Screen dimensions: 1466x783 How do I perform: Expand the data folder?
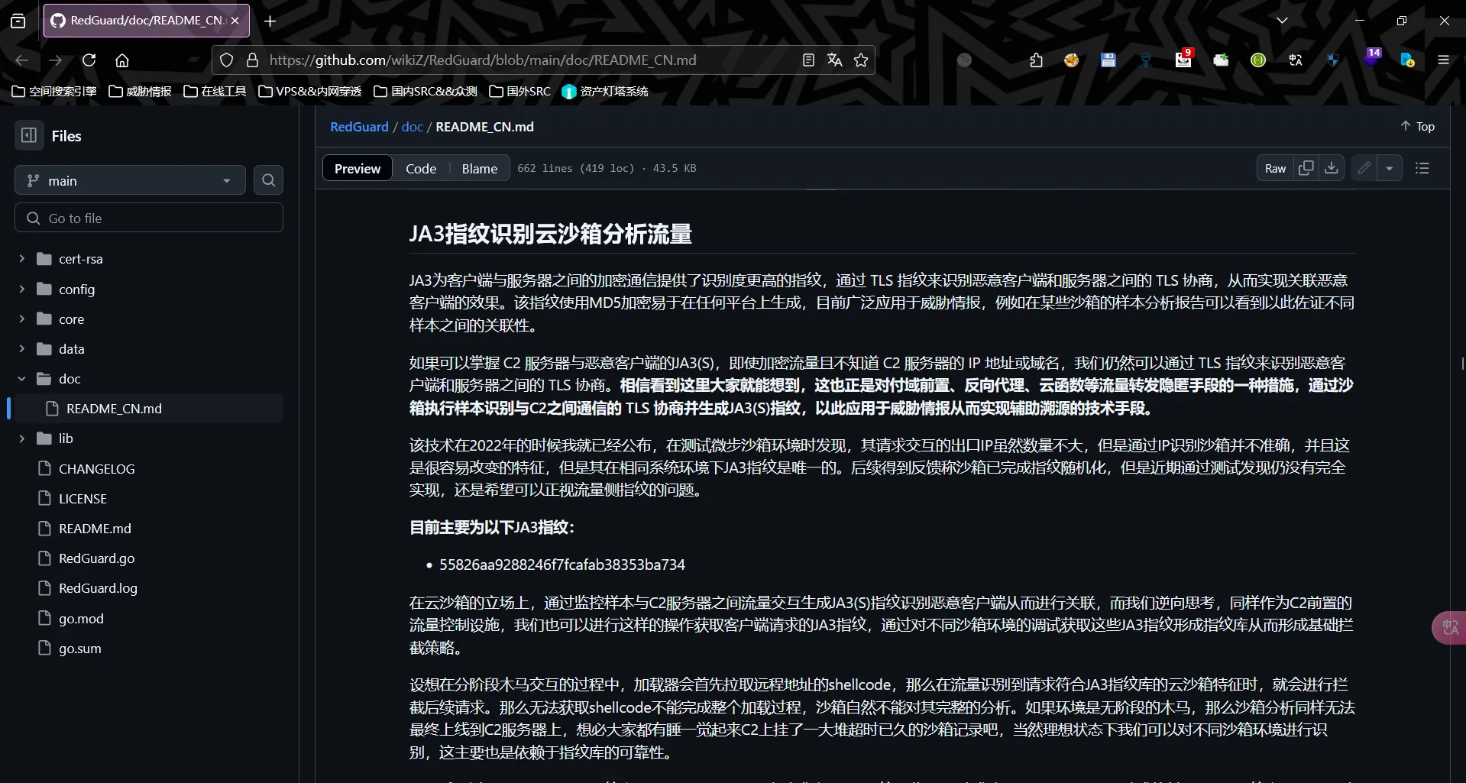(22, 348)
